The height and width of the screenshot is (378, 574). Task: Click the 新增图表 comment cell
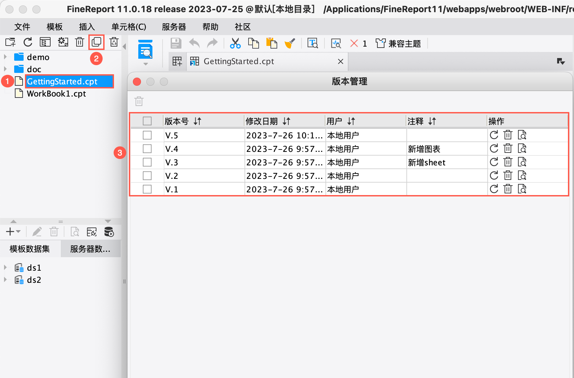pos(447,148)
